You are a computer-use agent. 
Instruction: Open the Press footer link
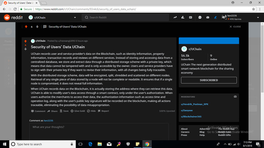pyautogui.click(x=184, y=135)
